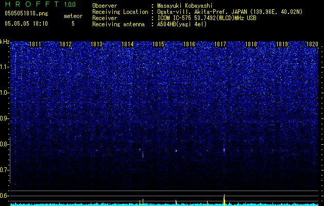324x206 pixels.
Task: Click the 1817 time marker
Action: click(220, 44)
